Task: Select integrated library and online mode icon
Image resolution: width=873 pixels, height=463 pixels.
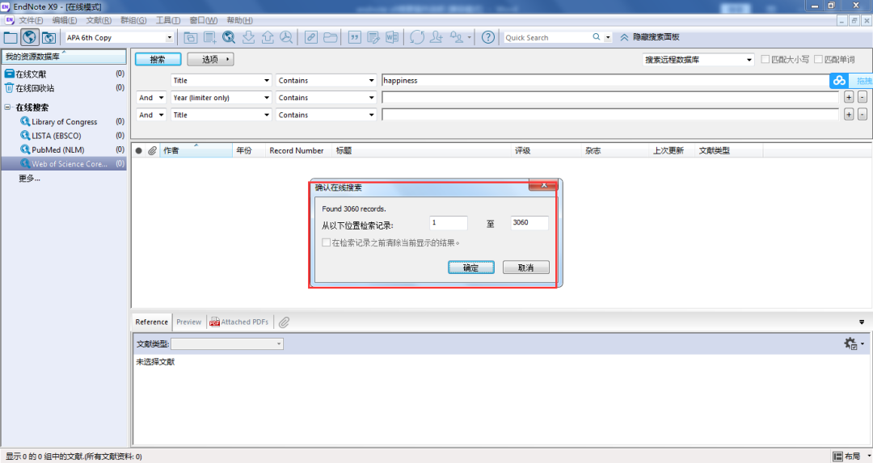Action: tap(48, 37)
